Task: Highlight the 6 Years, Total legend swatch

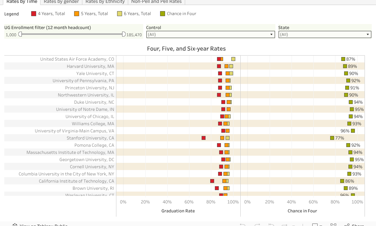Action: point(120,14)
